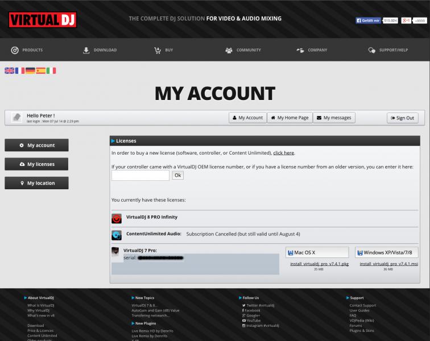This screenshot has height=341, width=430.
Task: Click the ContentUnlimited Audio disc icon
Action: (117, 235)
